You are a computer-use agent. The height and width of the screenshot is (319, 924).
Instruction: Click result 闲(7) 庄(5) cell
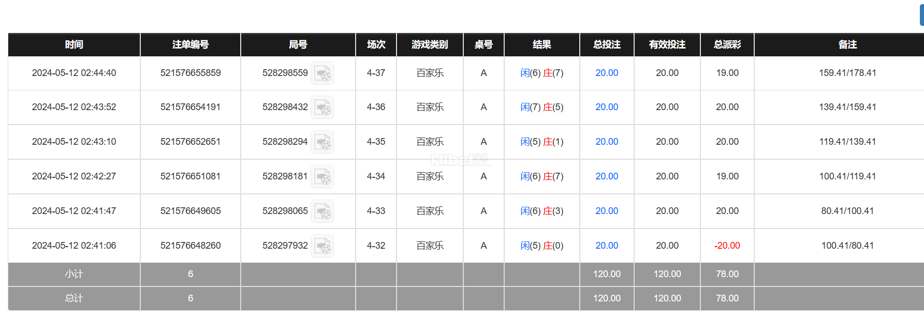542,107
